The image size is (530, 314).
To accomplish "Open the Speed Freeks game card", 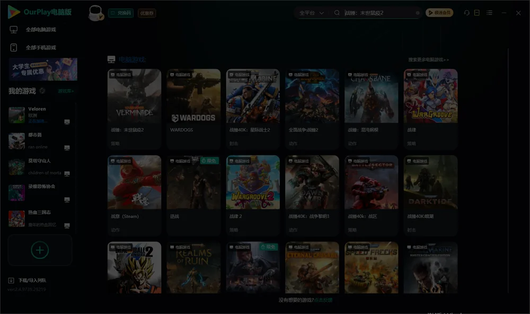I will pos(371,267).
